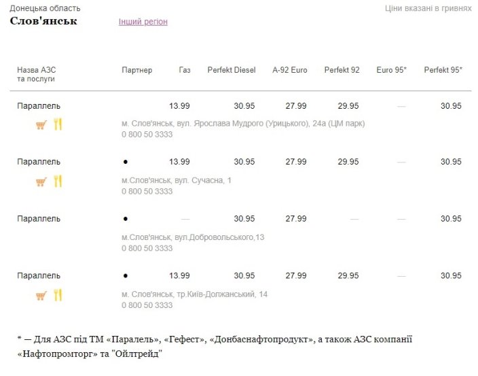Click phone number under вул. Сучасна address
478x376 pixels.
pyautogui.click(x=147, y=191)
